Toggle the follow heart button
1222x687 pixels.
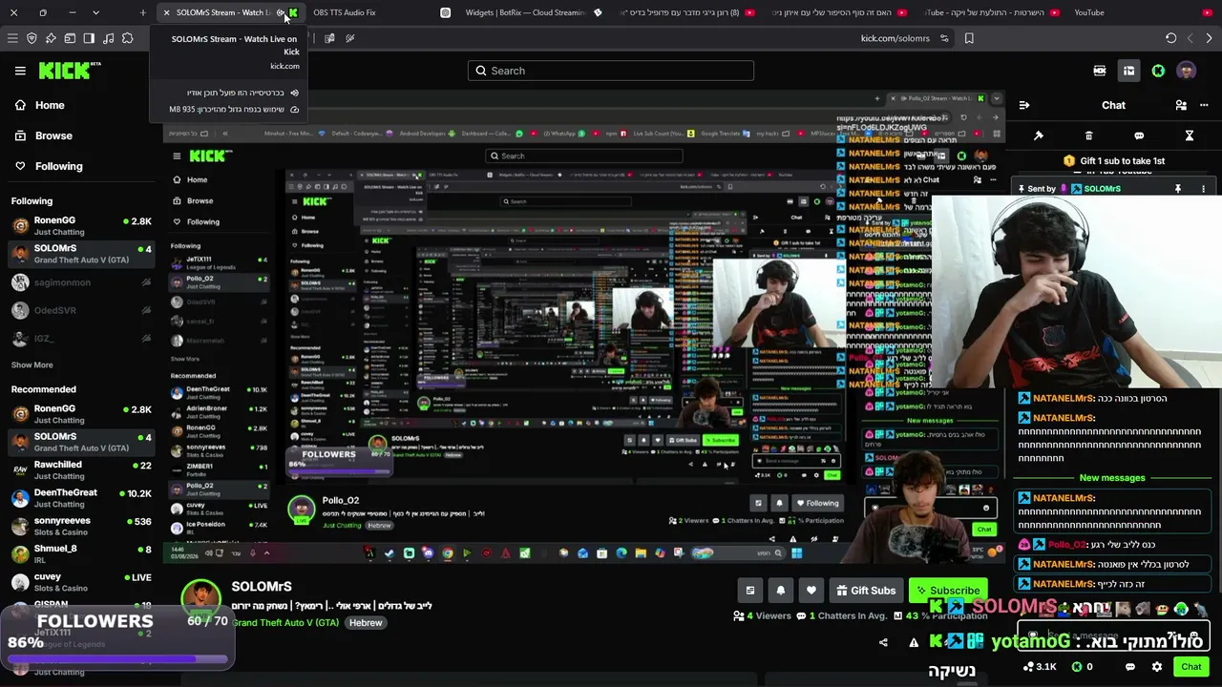click(x=811, y=591)
